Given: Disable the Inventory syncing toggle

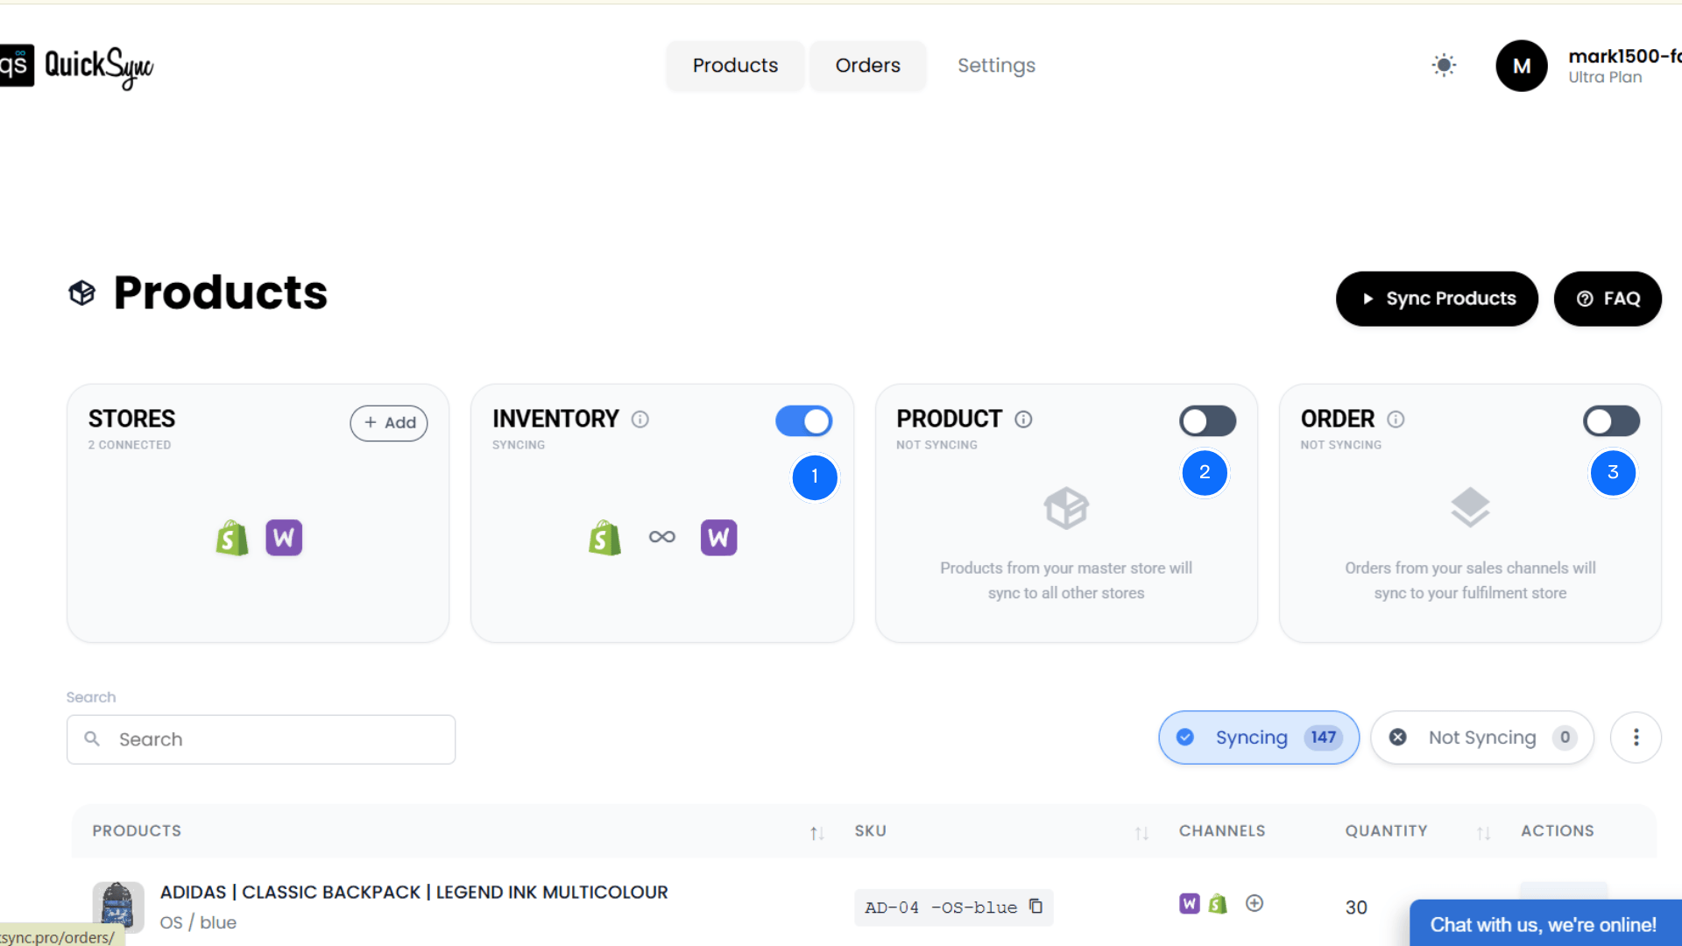Looking at the screenshot, I should pos(803,420).
